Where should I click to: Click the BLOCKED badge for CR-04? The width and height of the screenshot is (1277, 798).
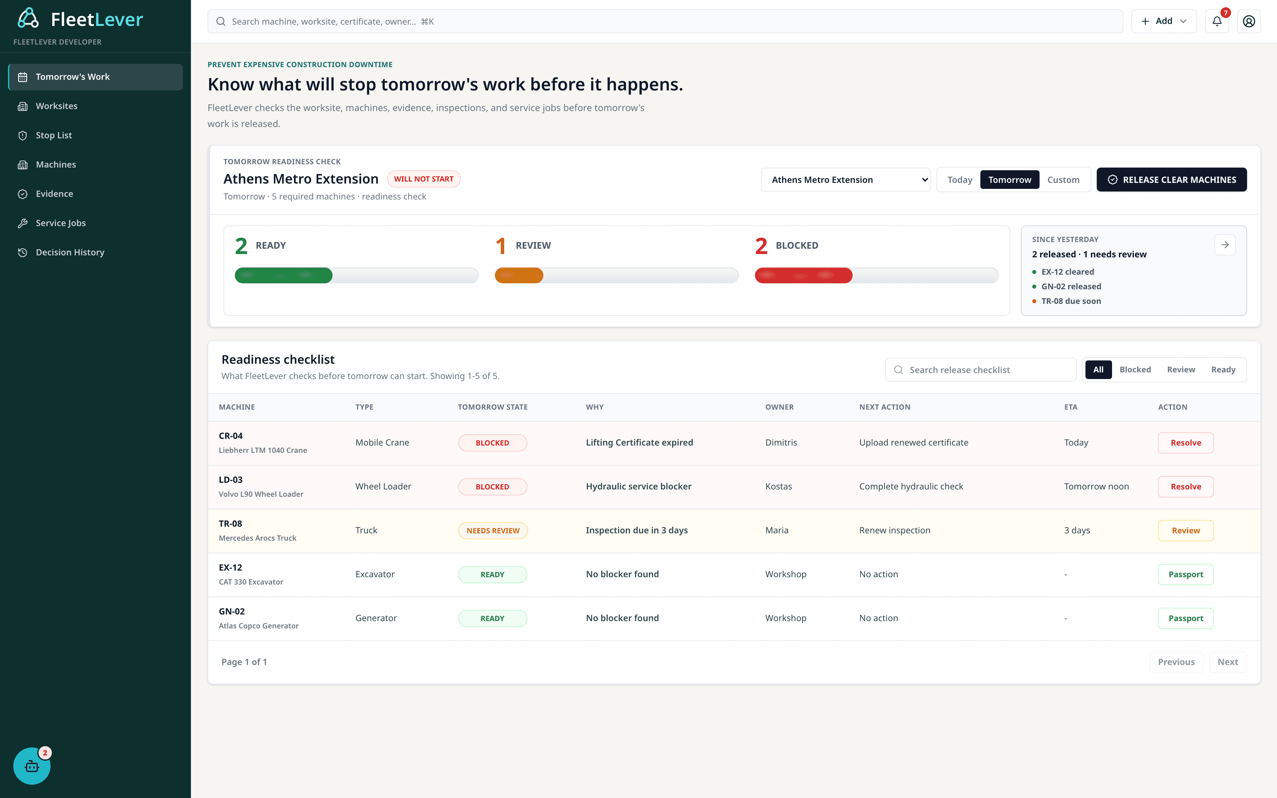point(492,443)
